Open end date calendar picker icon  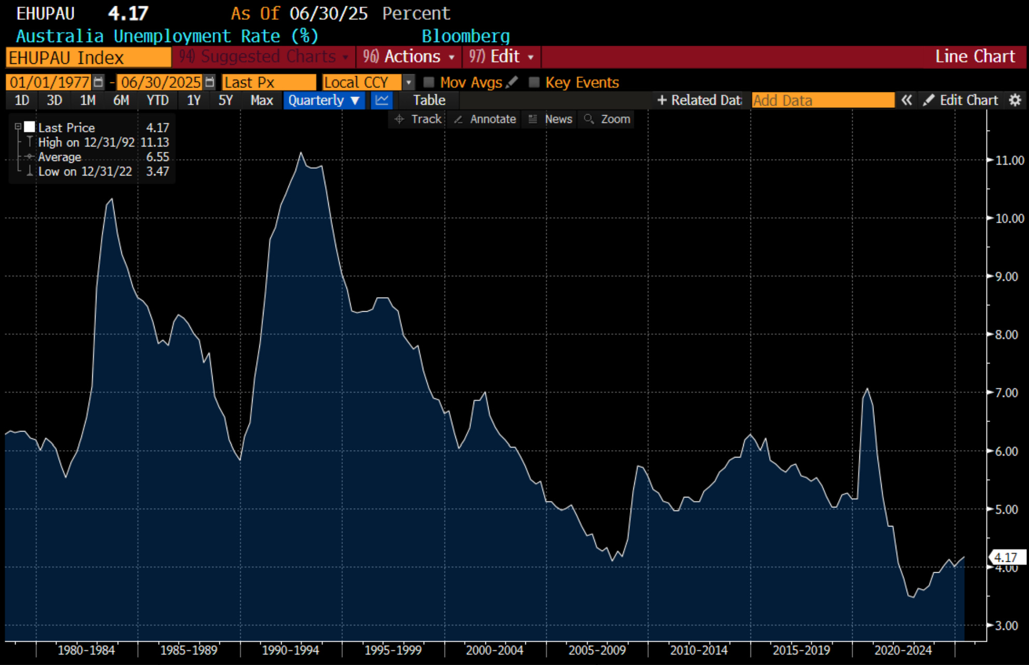(x=210, y=82)
